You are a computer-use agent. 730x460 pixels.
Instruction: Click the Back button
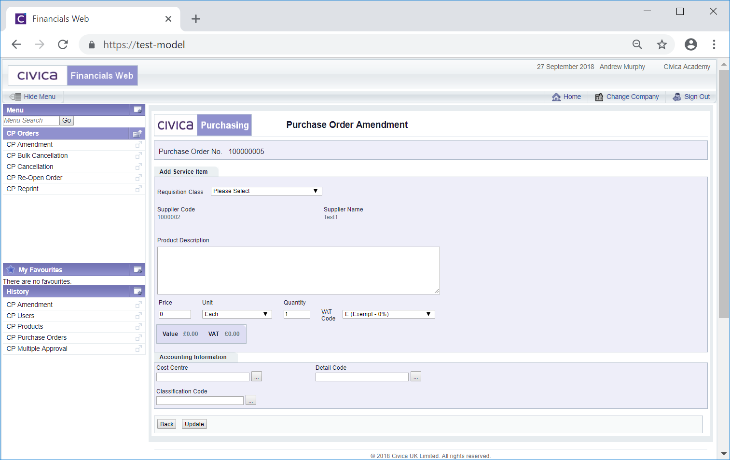(x=167, y=424)
